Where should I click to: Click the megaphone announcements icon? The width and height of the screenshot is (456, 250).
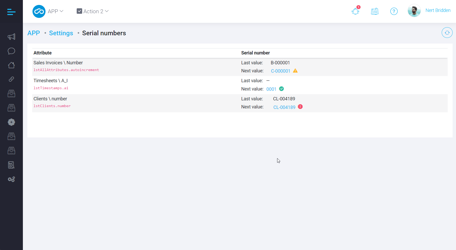point(11,37)
